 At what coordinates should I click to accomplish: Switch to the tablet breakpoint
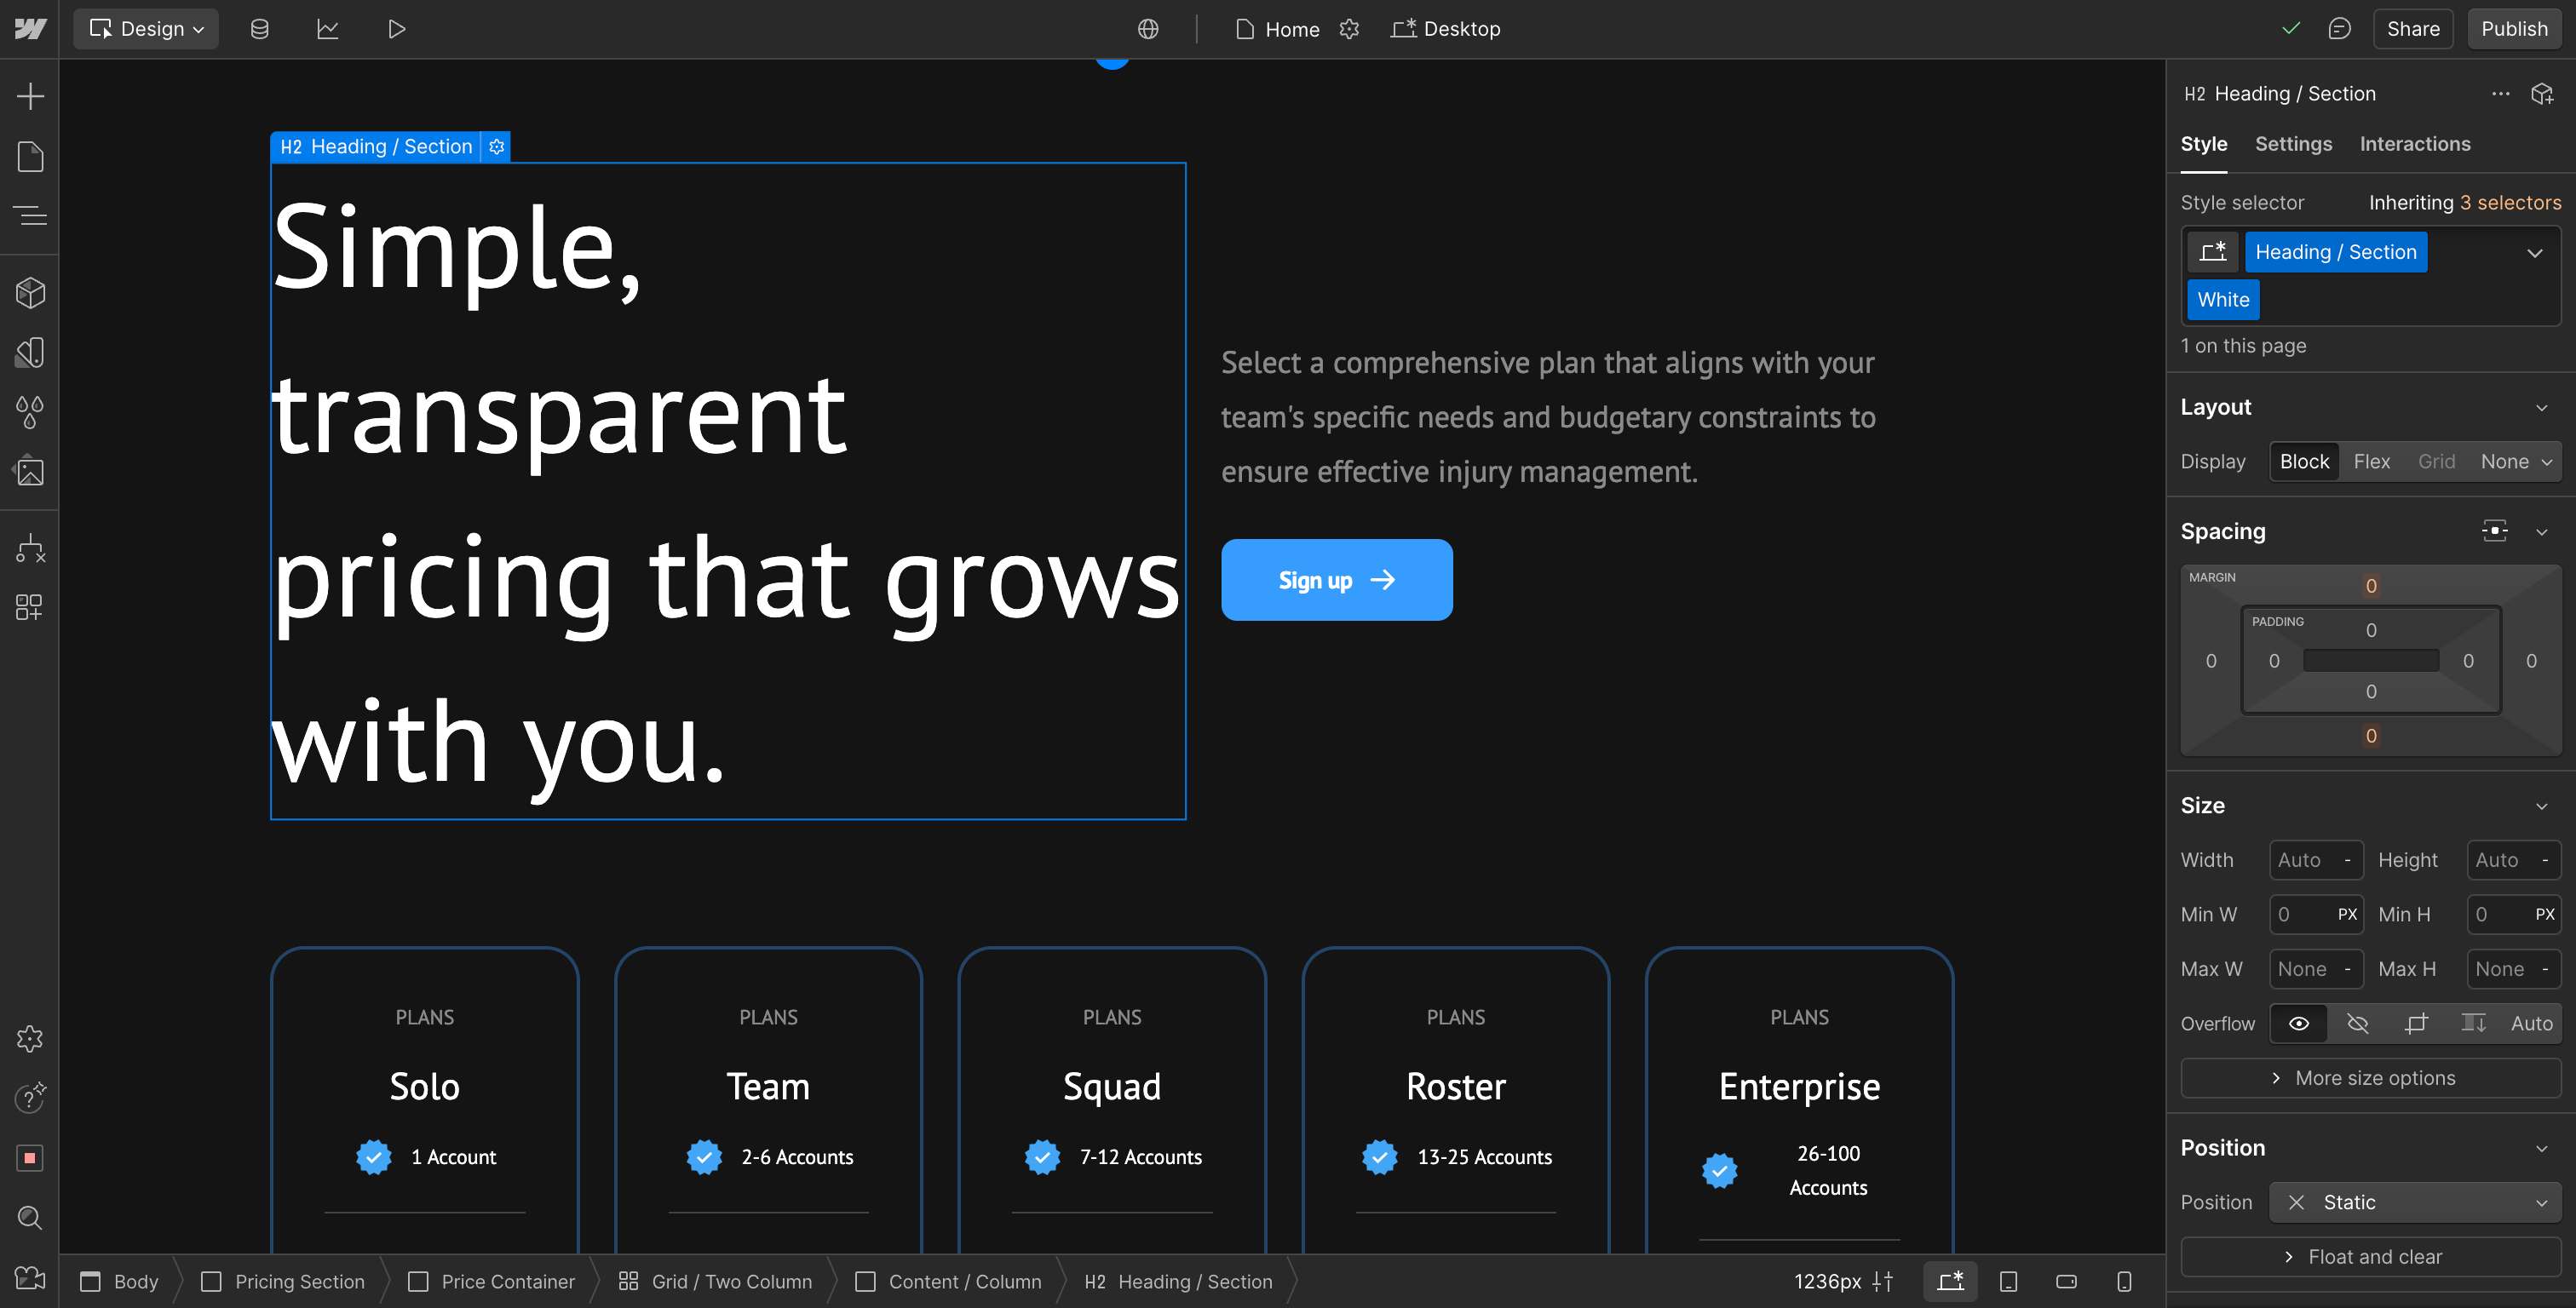2008,1281
